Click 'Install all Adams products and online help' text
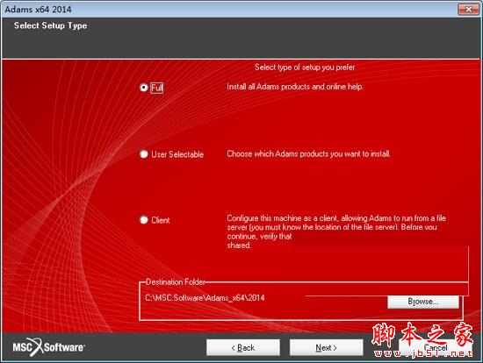The width and height of the screenshot is (483, 363). pos(295,87)
